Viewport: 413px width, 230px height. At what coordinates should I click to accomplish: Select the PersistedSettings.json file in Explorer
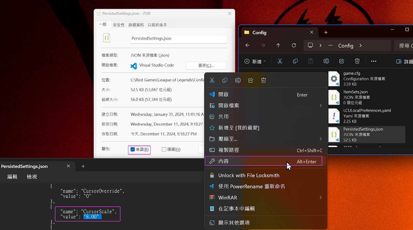pyautogui.click(x=367, y=135)
